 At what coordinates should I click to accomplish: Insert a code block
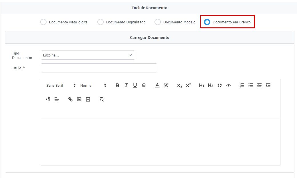pos(228,85)
